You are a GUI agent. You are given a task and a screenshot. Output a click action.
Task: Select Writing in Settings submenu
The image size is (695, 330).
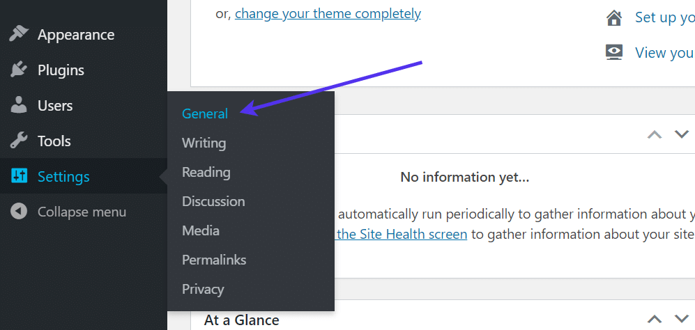(204, 143)
